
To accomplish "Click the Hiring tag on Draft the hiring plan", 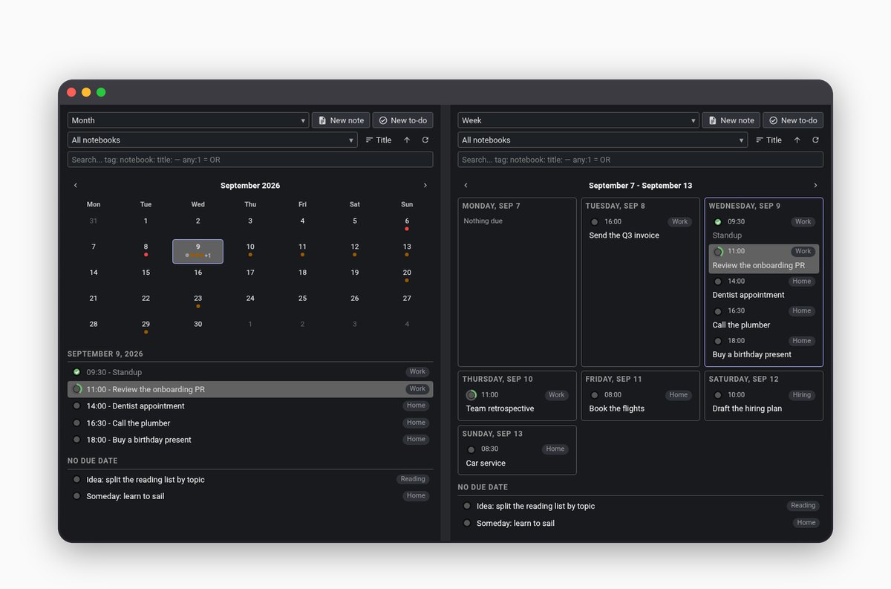I will coord(801,395).
